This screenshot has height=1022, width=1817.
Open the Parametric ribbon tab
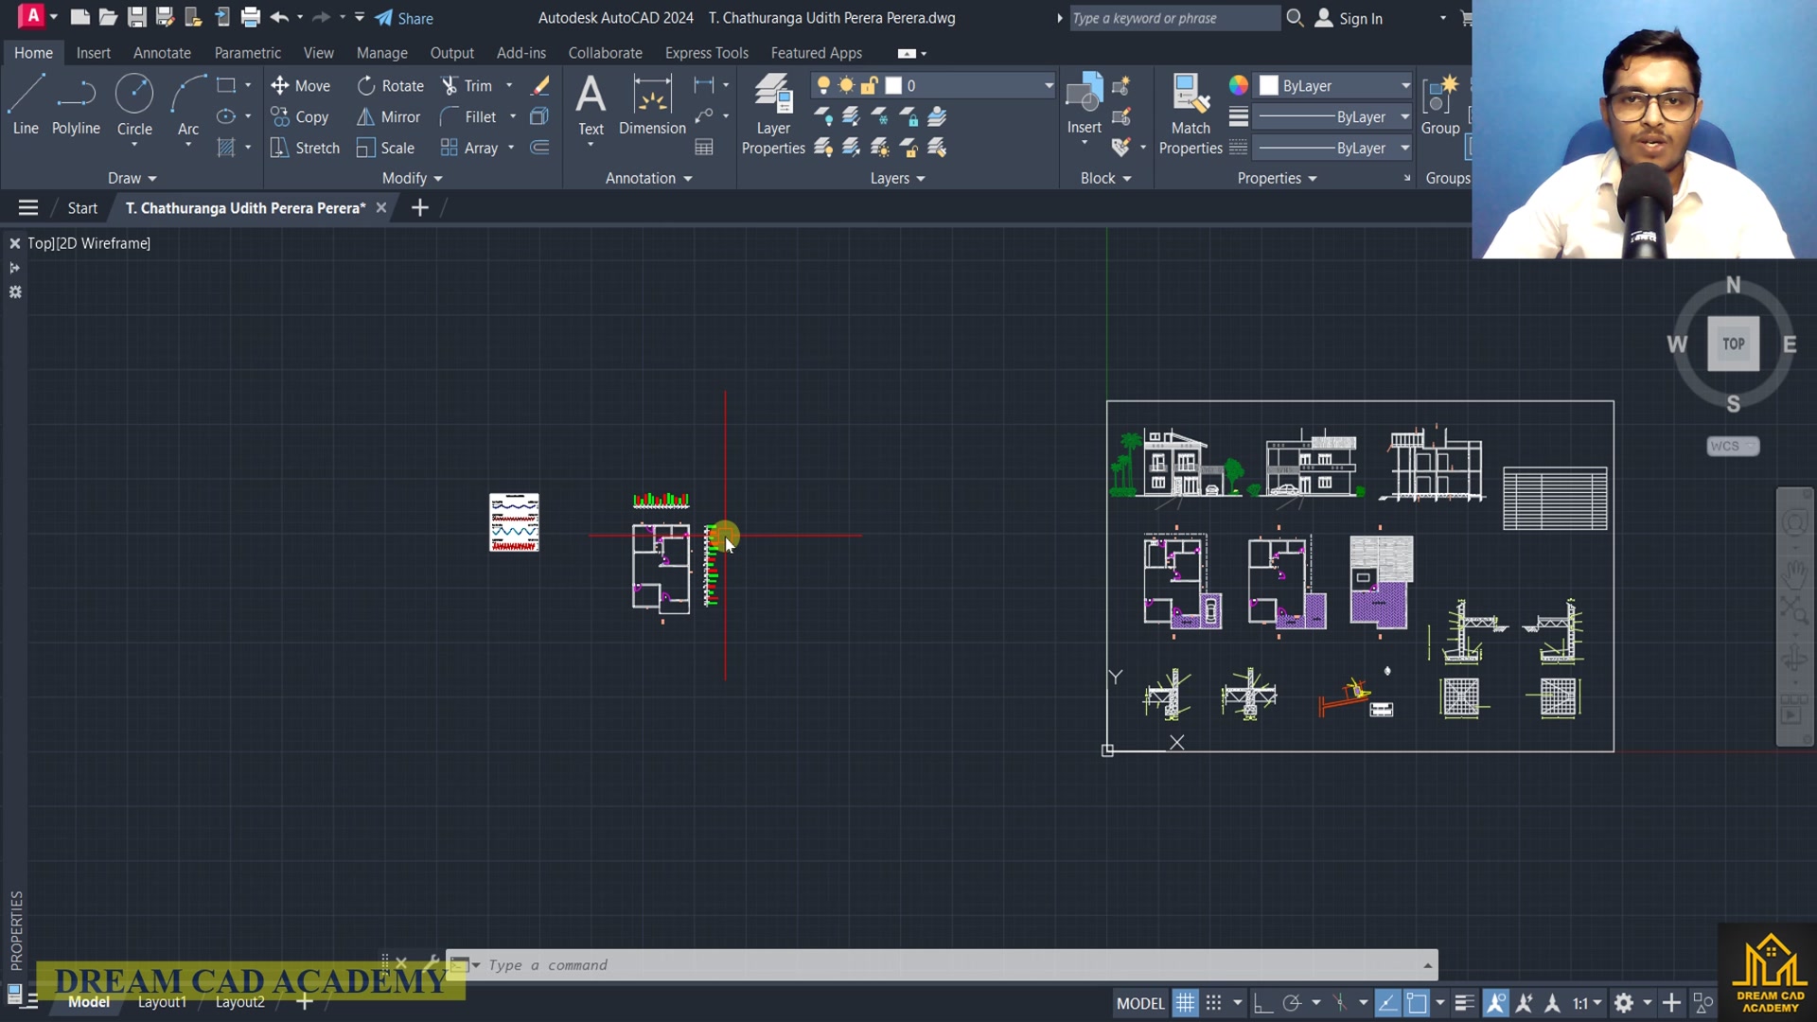[x=247, y=53]
